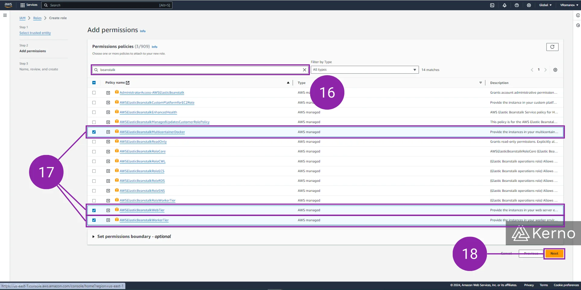Expand the AWSElasticBeanstalkManagedUpdatesCustomerRolePolicy row details
581x290 pixels.
pos(108,122)
